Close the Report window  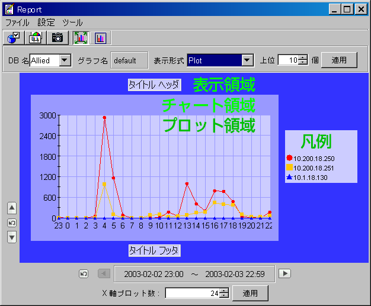pyautogui.click(x=361, y=9)
